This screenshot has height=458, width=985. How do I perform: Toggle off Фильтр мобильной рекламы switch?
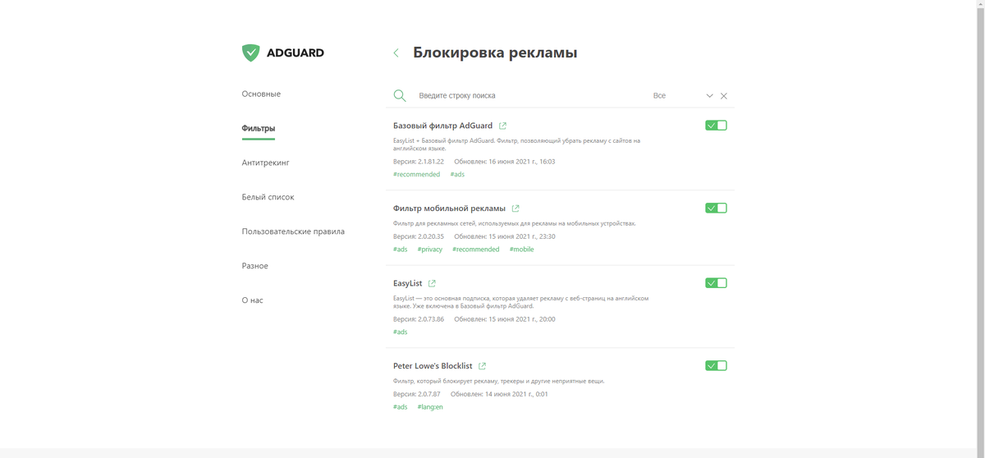point(716,208)
